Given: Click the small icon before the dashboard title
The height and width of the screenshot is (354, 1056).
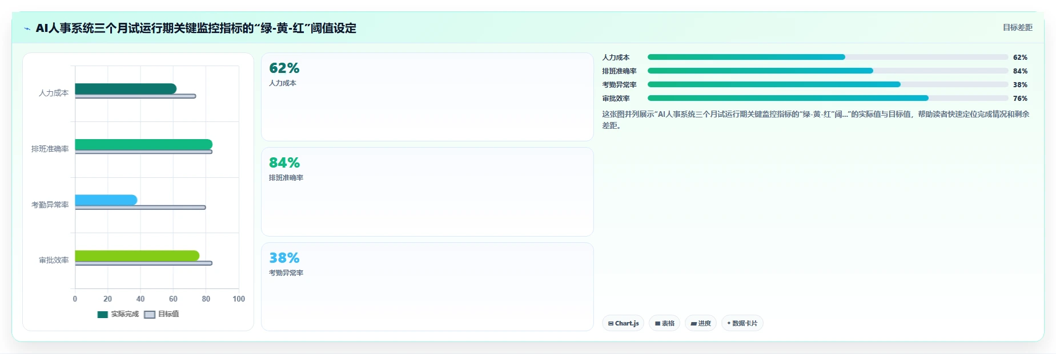Looking at the screenshot, I should click(27, 29).
